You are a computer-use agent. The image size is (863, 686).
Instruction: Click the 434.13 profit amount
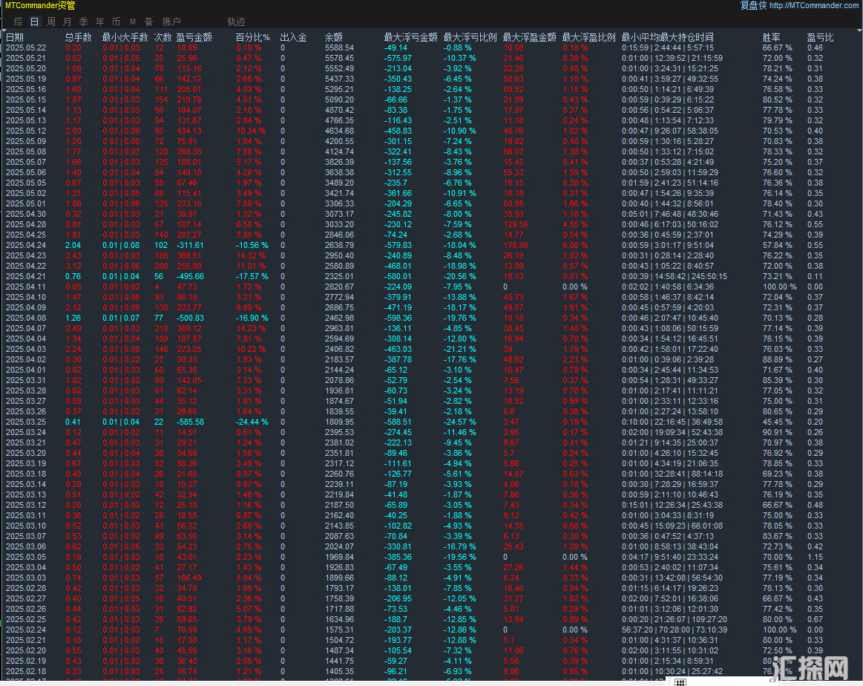tap(189, 131)
